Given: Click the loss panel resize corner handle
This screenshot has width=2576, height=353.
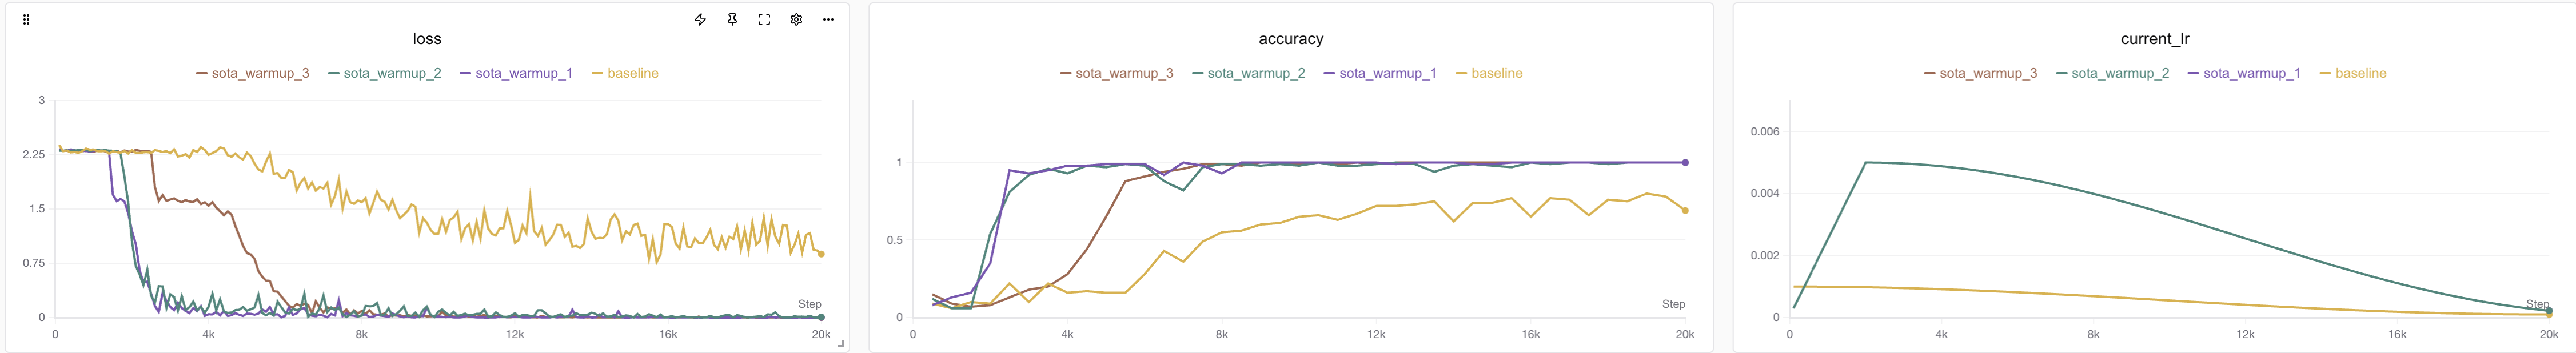Looking at the screenshot, I should [x=841, y=344].
